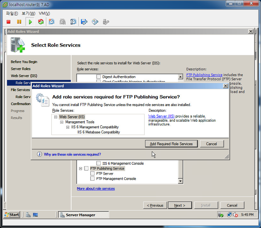Click Add Required Role Services
261x228 pixels.
pyautogui.click(x=171, y=144)
